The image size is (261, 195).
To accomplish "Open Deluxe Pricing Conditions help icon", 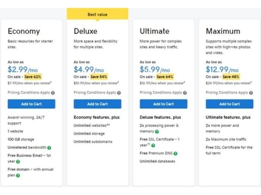I will (119, 93).
